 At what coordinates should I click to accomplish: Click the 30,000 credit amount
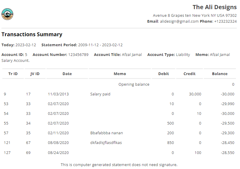pyautogui.click(x=195, y=94)
